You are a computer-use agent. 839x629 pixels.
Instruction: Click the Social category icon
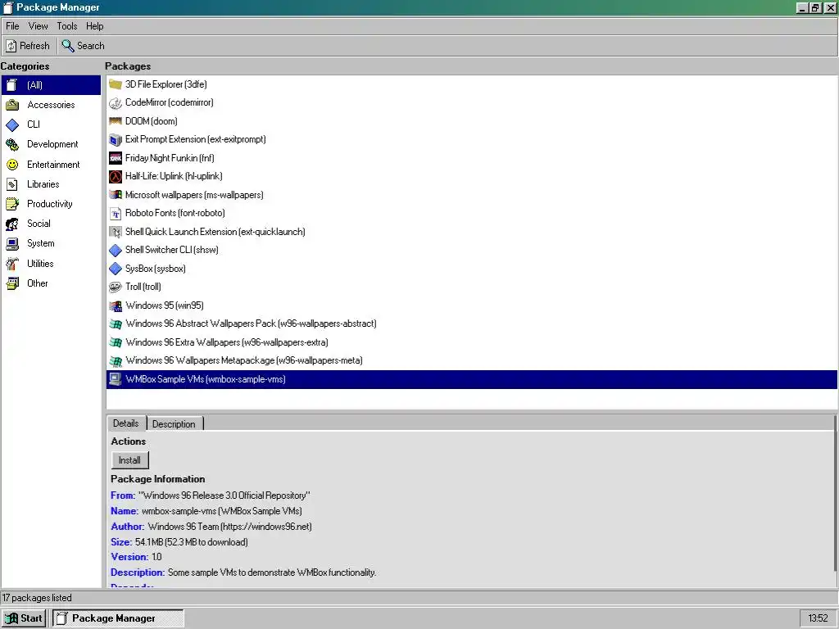[x=11, y=224]
